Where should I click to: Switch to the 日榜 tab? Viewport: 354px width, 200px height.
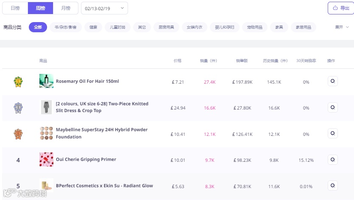(15, 8)
